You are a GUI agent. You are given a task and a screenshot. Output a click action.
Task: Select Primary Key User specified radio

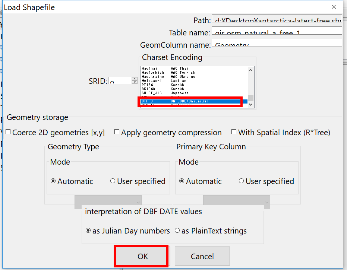(241, 181)
